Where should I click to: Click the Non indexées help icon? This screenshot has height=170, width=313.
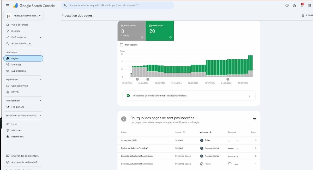142,38
